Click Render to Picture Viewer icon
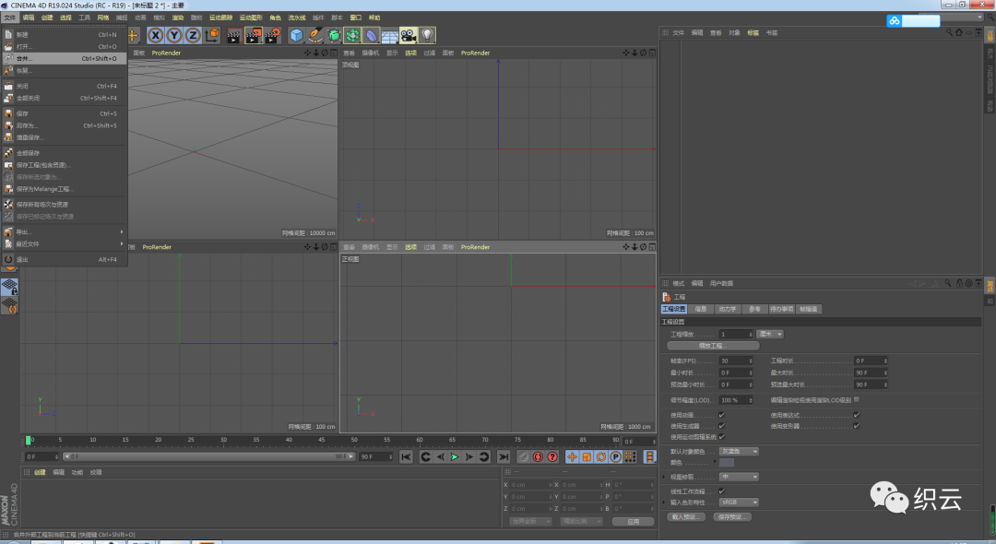 pos(254,36)
